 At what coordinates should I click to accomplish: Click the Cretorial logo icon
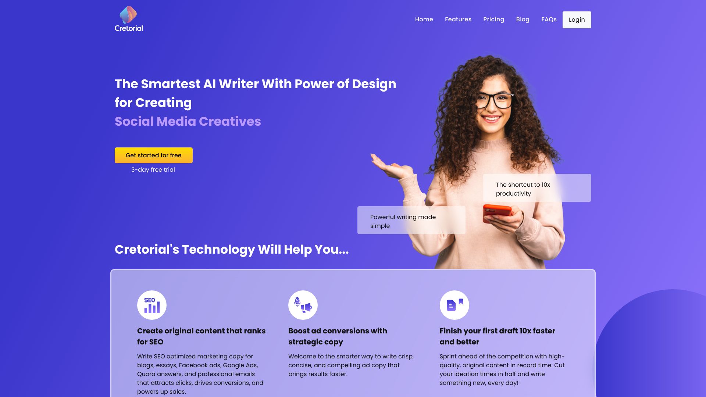128,14
